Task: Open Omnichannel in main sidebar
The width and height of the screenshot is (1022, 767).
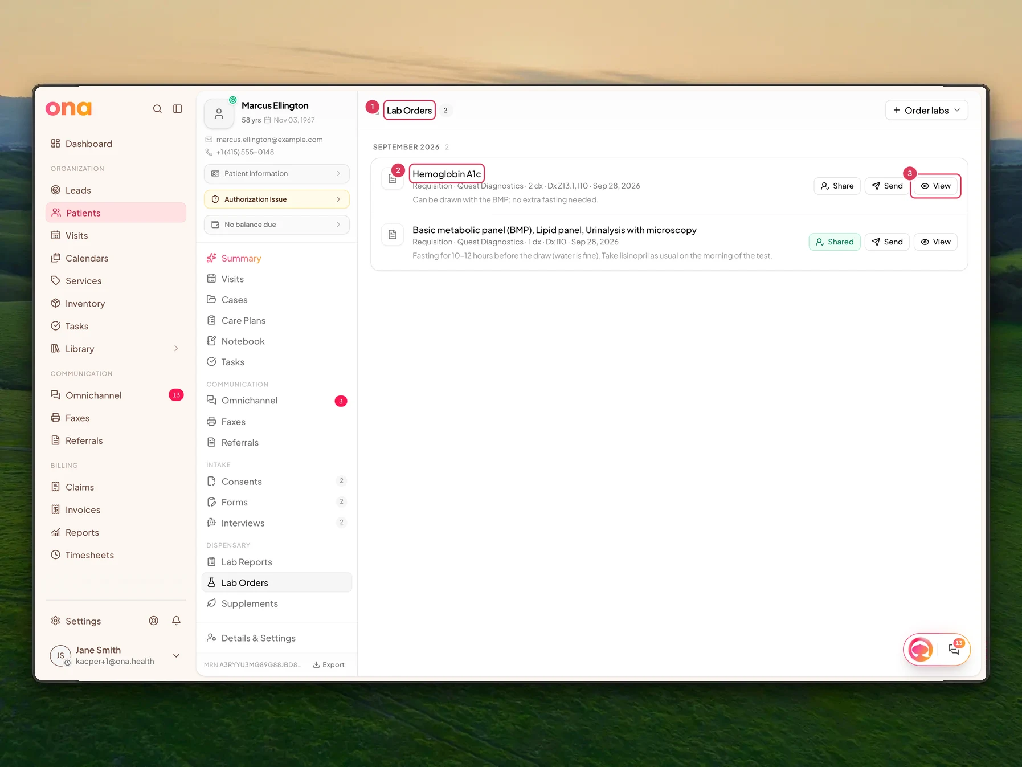Action: click(x=116, y=395)
